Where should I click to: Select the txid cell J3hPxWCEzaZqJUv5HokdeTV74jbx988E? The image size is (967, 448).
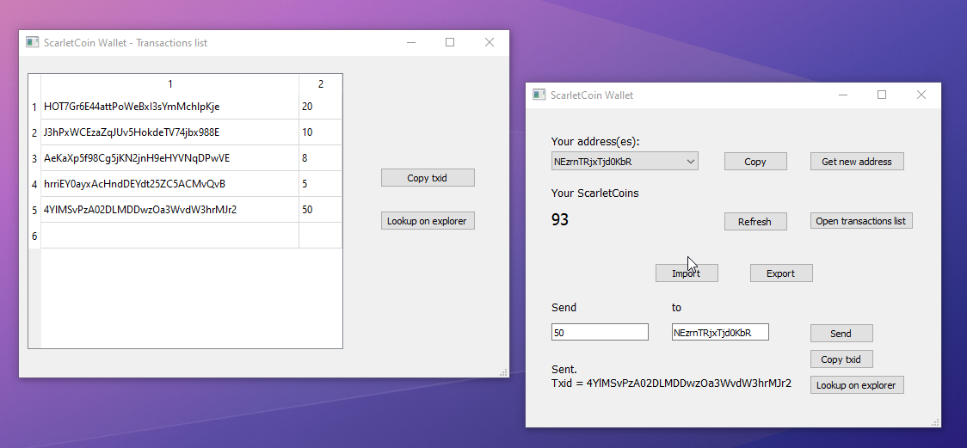coord(169,132)
